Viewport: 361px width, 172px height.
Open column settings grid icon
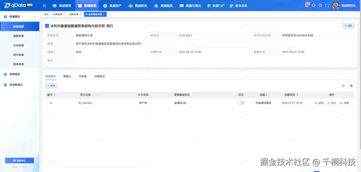pyautogui.click(x=351, y=86)
